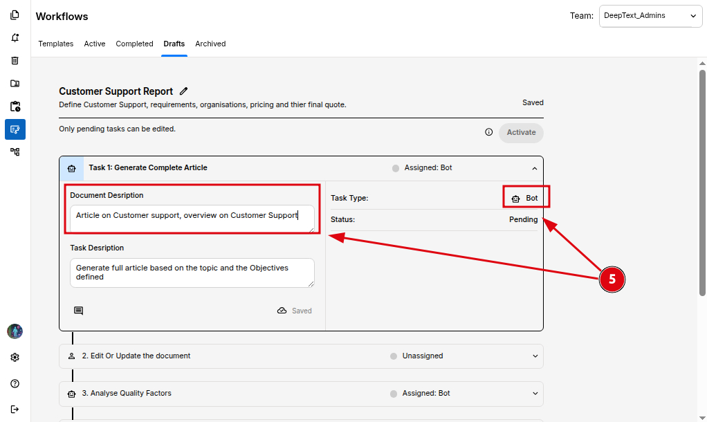
Task: Expand task 3 Analyse Quality Factors
Action: [534, 394]
